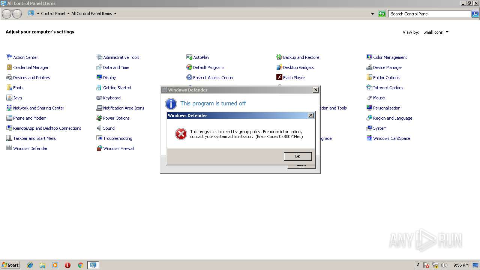Refresh the Control Panel view
The height and width of the screenshot is (270, 480).
pos(382,14)
